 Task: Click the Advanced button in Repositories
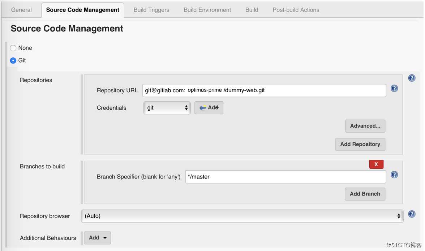pyautogui.click(x=365, y=126)
